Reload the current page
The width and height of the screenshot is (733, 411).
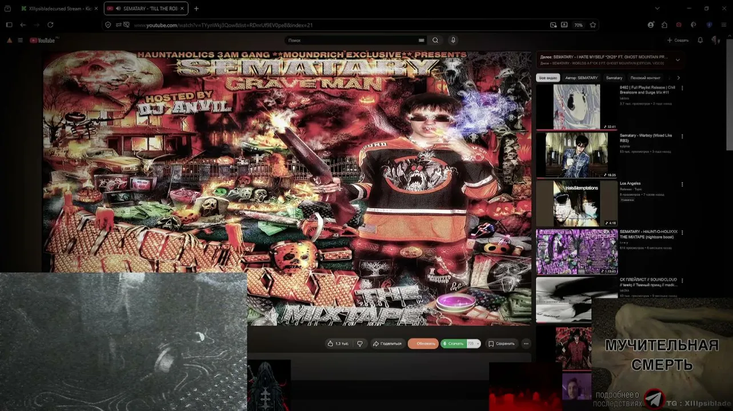[x=50, y=25]
